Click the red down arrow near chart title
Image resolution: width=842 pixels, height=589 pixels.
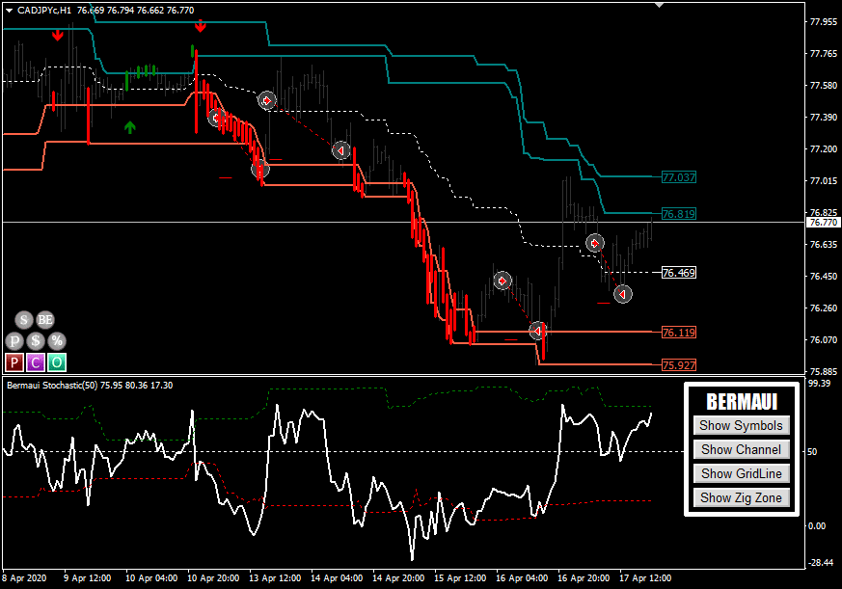click(201, 26)
